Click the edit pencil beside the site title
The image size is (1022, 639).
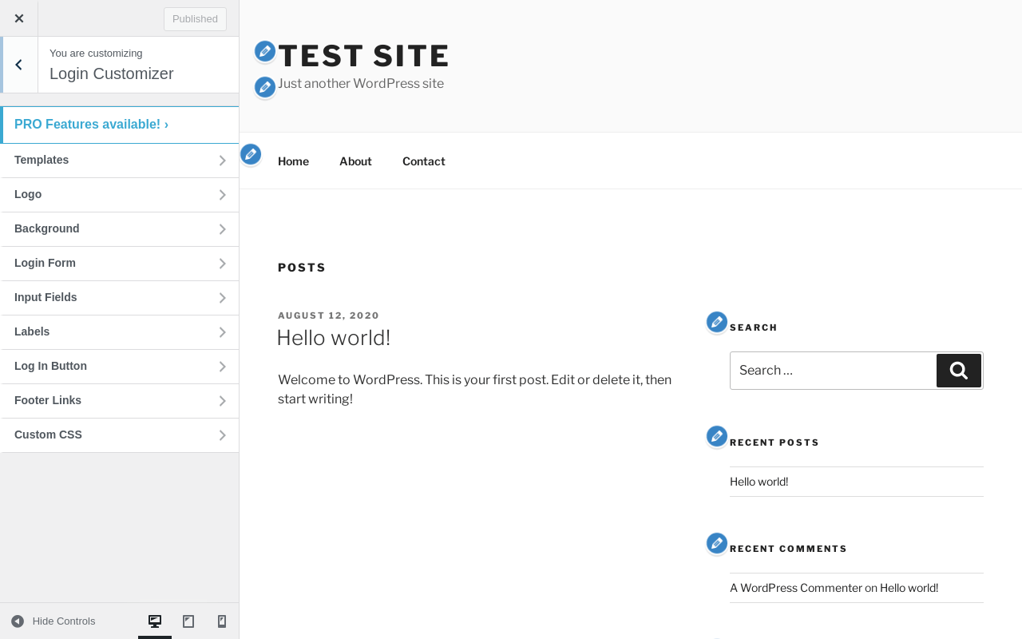(265, 52)
